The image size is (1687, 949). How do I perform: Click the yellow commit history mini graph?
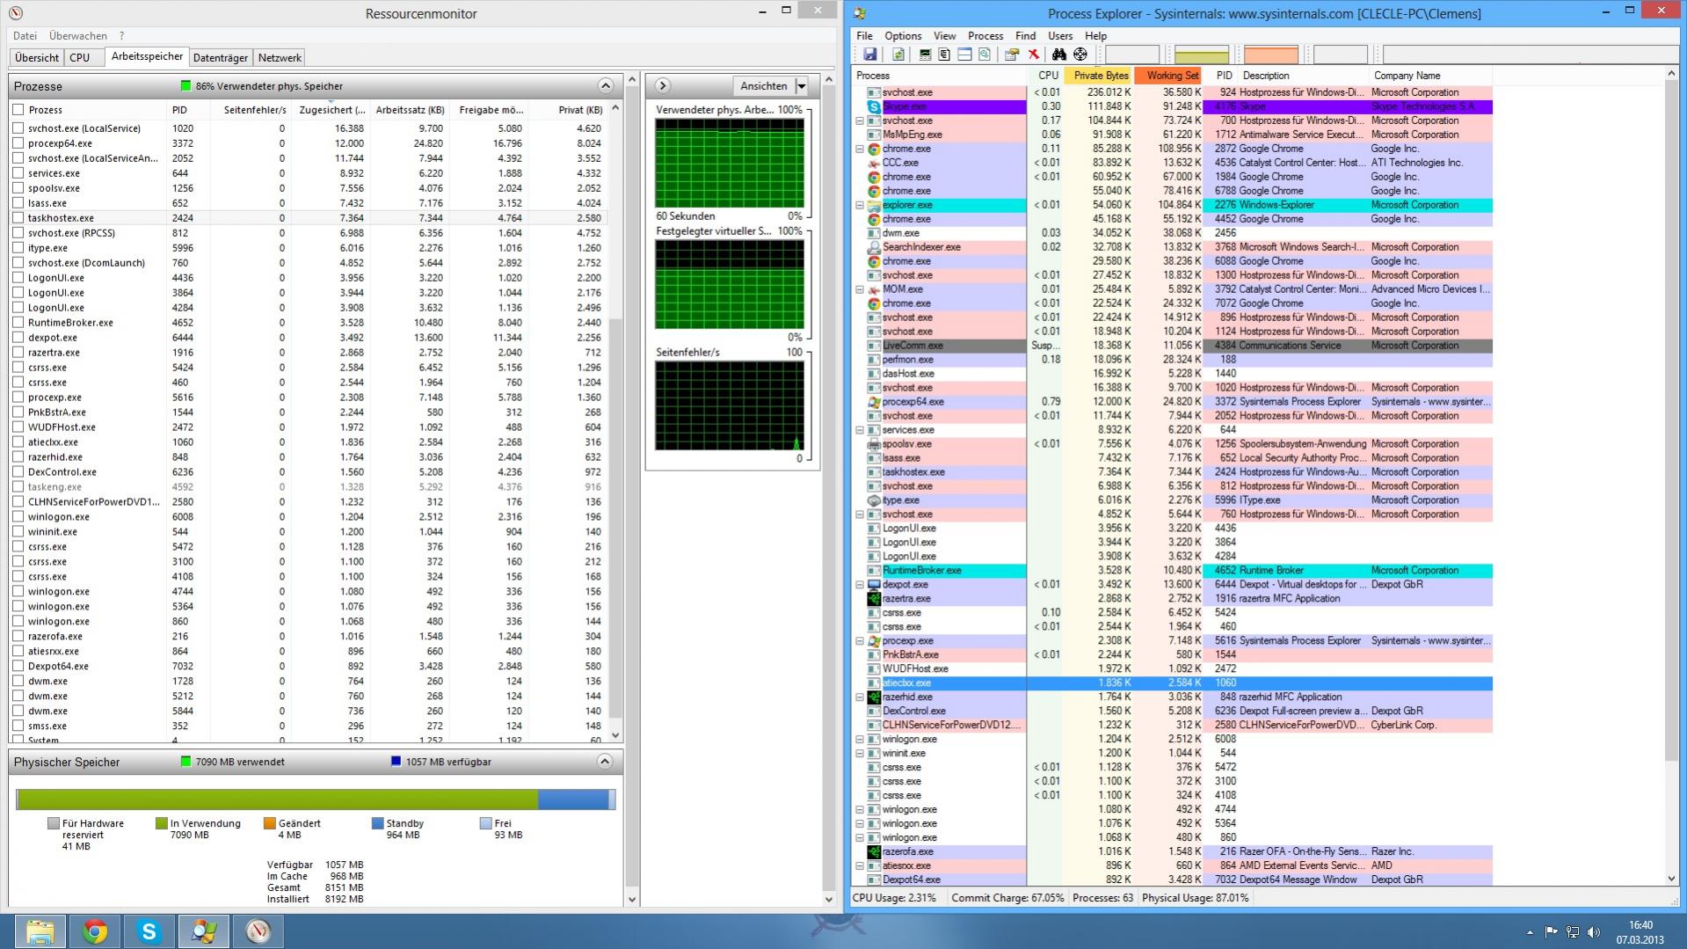1202,55
